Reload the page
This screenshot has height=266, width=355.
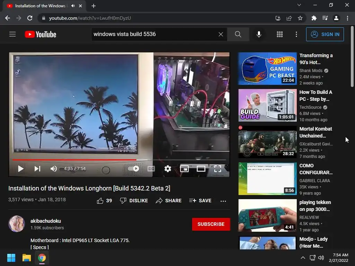[30, 18]
